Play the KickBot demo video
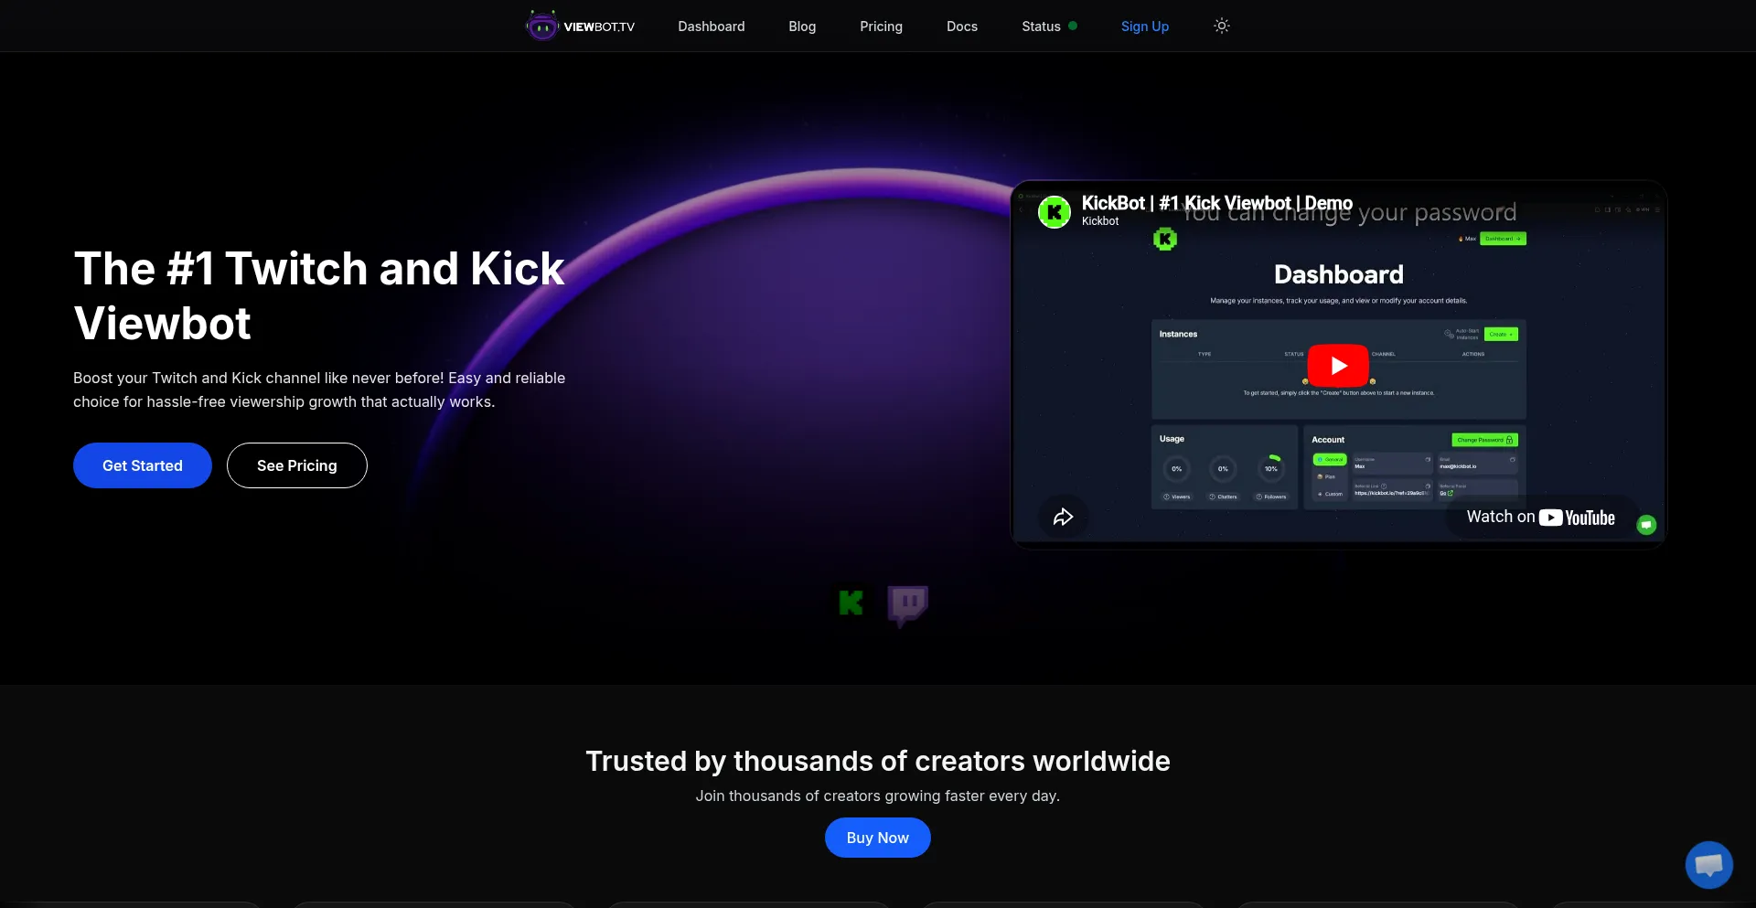1756x908 pixels. coord(1338,366)
